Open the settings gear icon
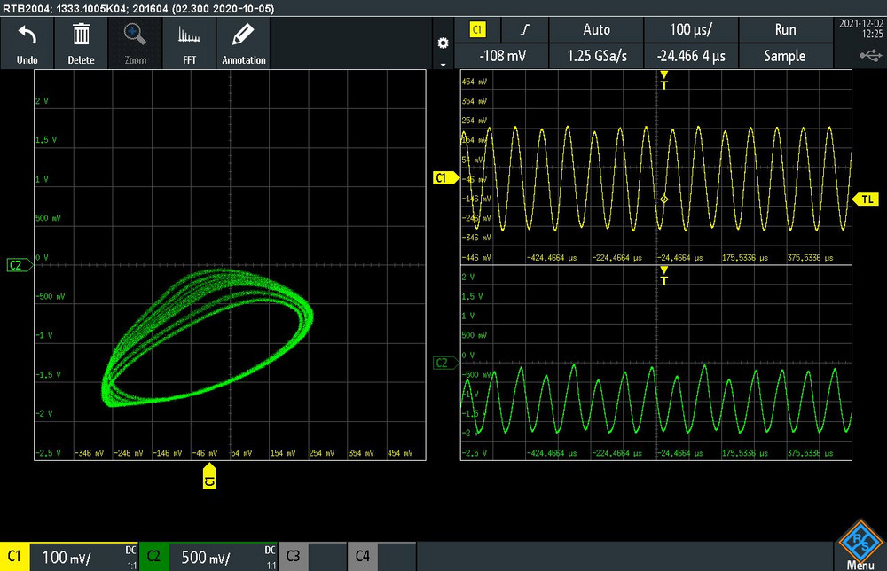Screen dimensions: 887x571 tap(443, 43)
